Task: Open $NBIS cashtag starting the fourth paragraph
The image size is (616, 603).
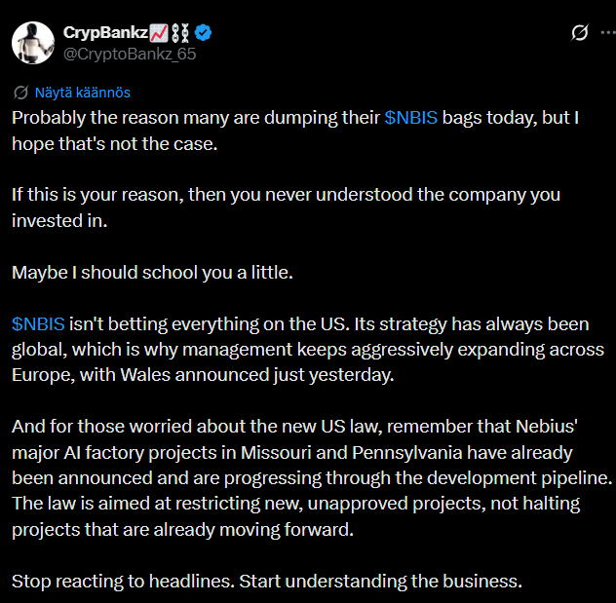Action: (39, 324)
